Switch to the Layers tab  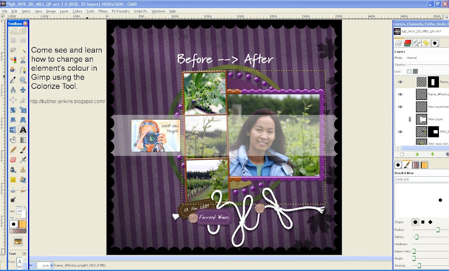click(398, 43)
